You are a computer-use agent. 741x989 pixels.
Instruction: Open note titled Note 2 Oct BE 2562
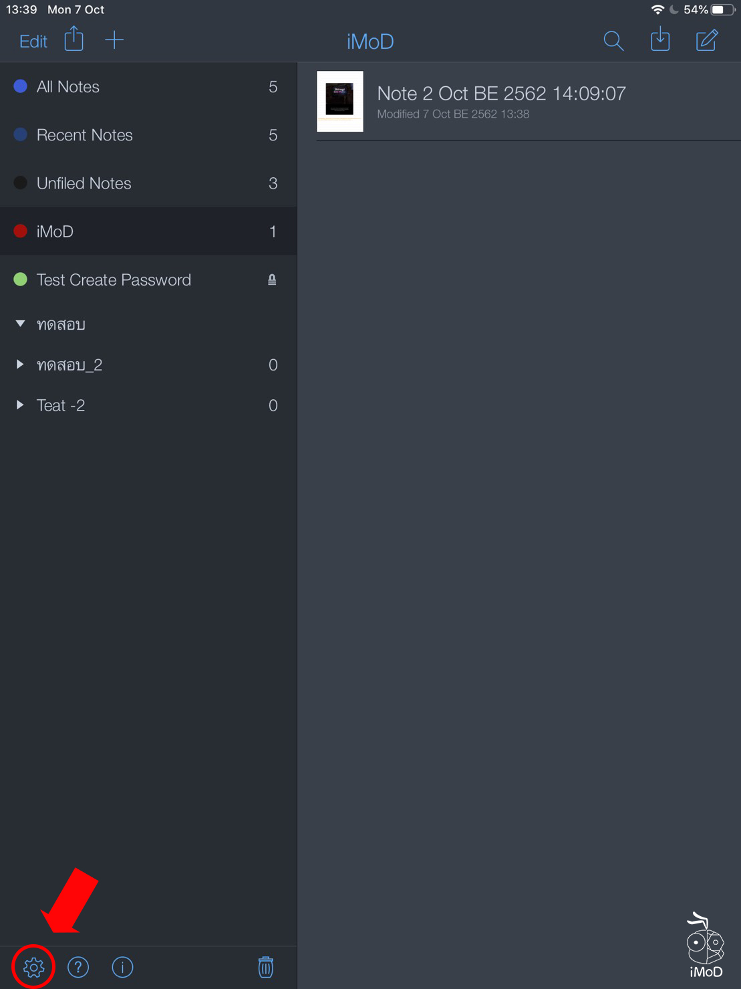point(501,94)
